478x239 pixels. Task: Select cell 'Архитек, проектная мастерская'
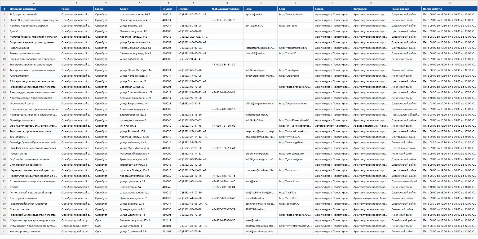(x=34, y=26)
